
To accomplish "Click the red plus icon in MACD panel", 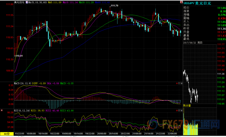I will pos(177,83).
